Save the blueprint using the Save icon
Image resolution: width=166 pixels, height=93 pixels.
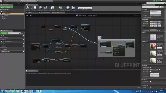click(35, 8)
